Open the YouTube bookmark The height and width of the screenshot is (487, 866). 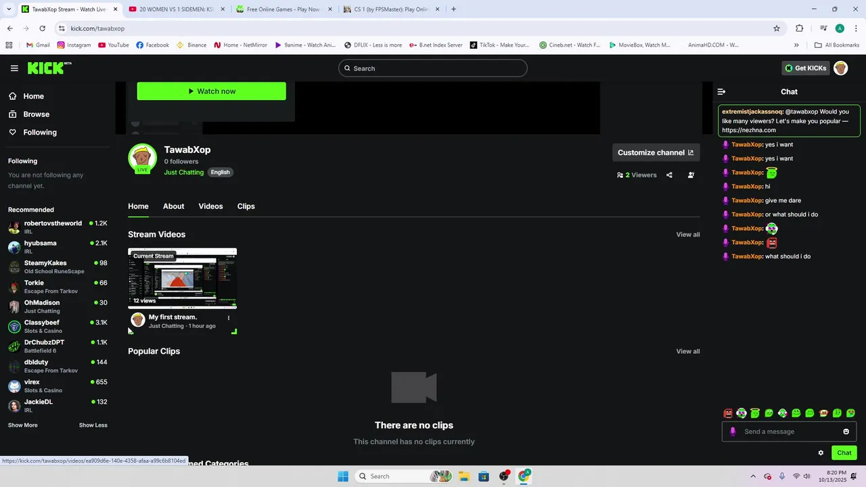114,45
